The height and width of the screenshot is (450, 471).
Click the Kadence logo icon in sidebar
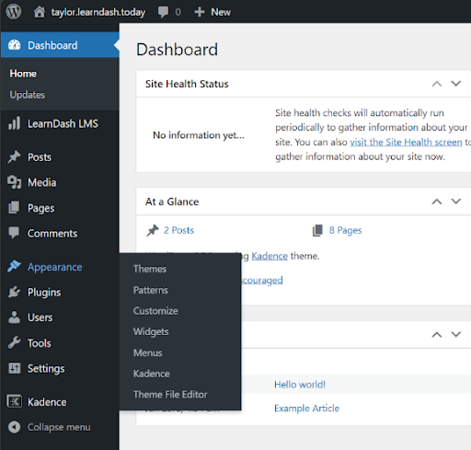(x=14, y=401)
